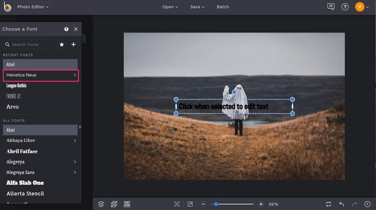This screenshot has height=210, width=376.
Task: Click the fit to screen icon
Action: (177, 204)
